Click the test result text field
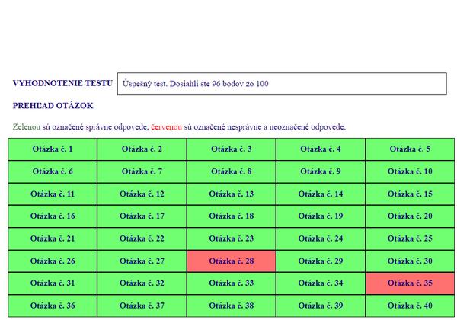Screen dimensions: 457x320 tap(279, 84)
